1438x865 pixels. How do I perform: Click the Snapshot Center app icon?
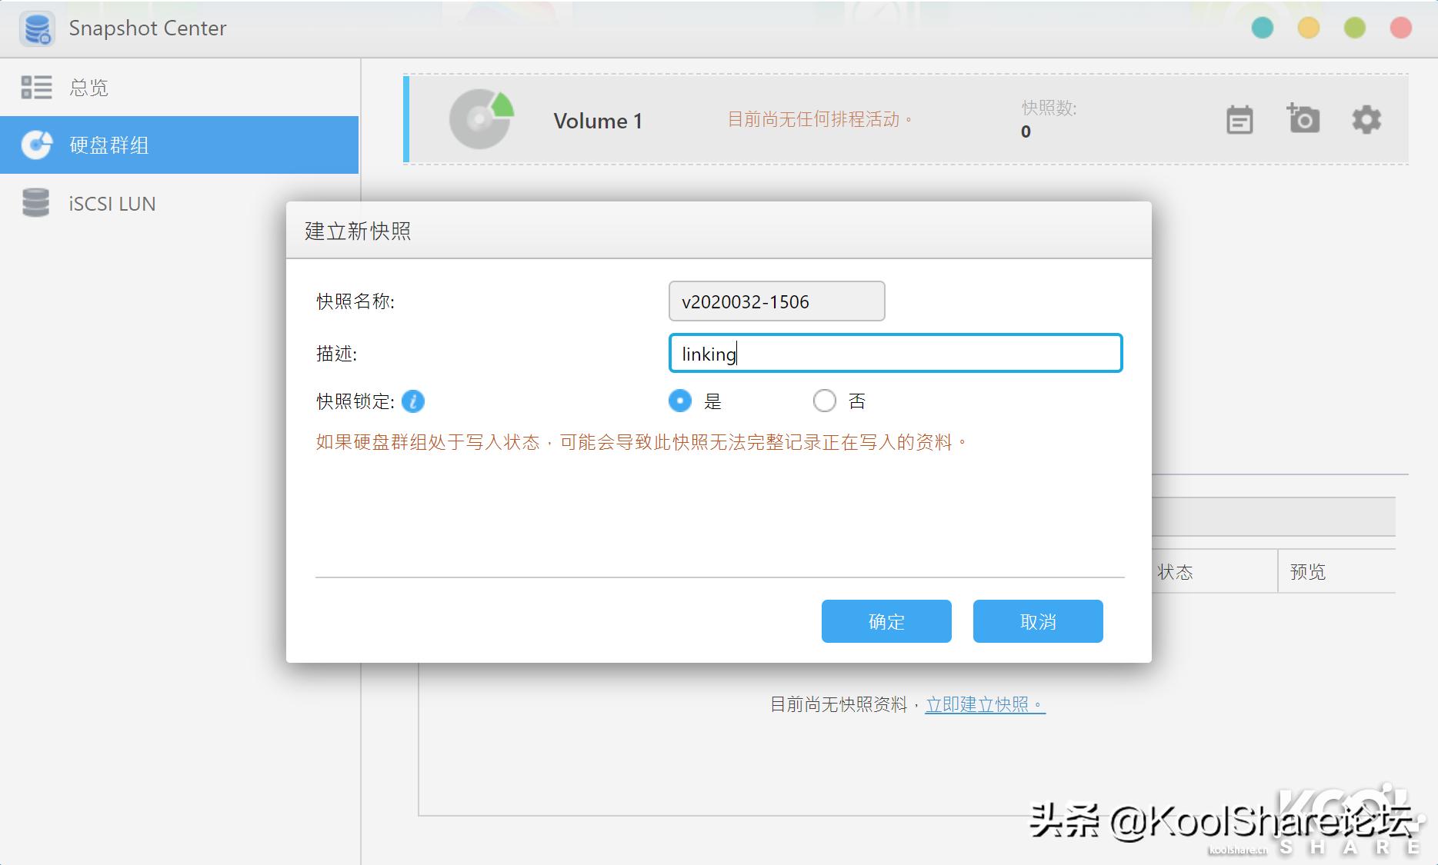coord(37,28)
